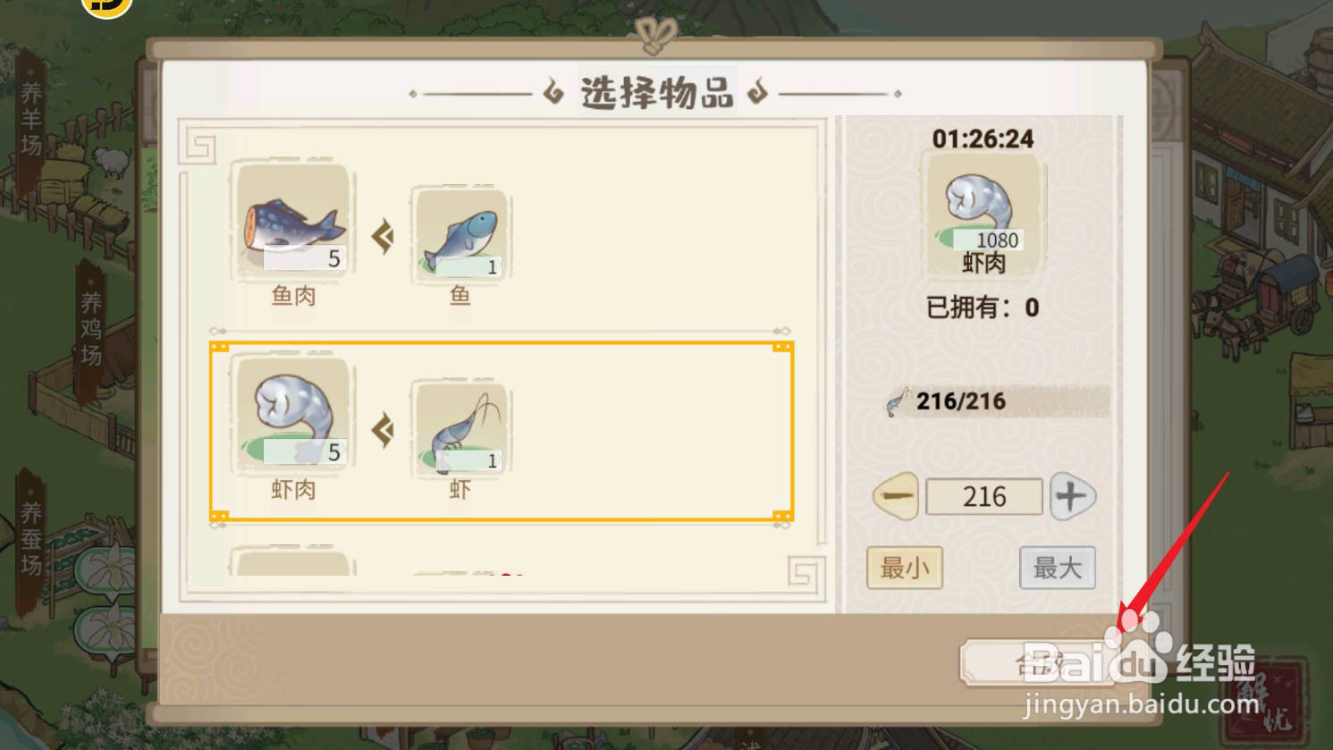Viewport: 1333px width, 750px height.
Task: Click the raw fish (鱼) ingredient icon
Action: click(460, 232)
